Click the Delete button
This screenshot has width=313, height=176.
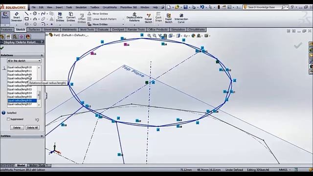(x=17, y=128)
